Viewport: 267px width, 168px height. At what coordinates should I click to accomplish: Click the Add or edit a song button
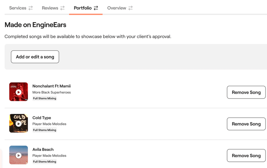pos(35,57)
